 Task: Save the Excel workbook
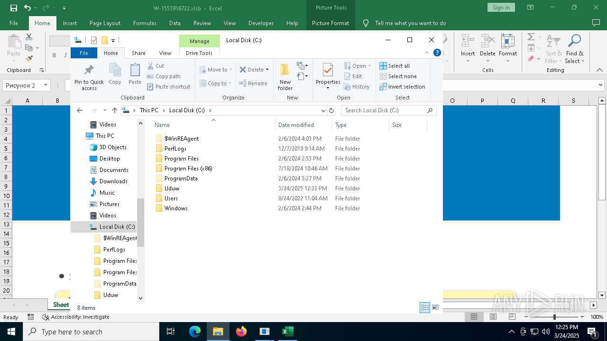(13, 8)
